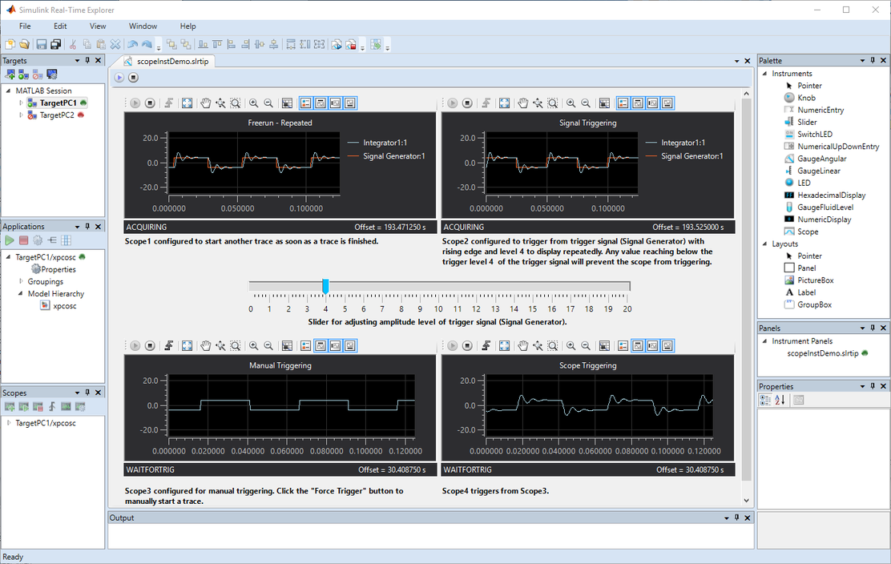This screenshot has height=564, width=891.
Task: Collapse the Instruments palette group
Action: 765,73
